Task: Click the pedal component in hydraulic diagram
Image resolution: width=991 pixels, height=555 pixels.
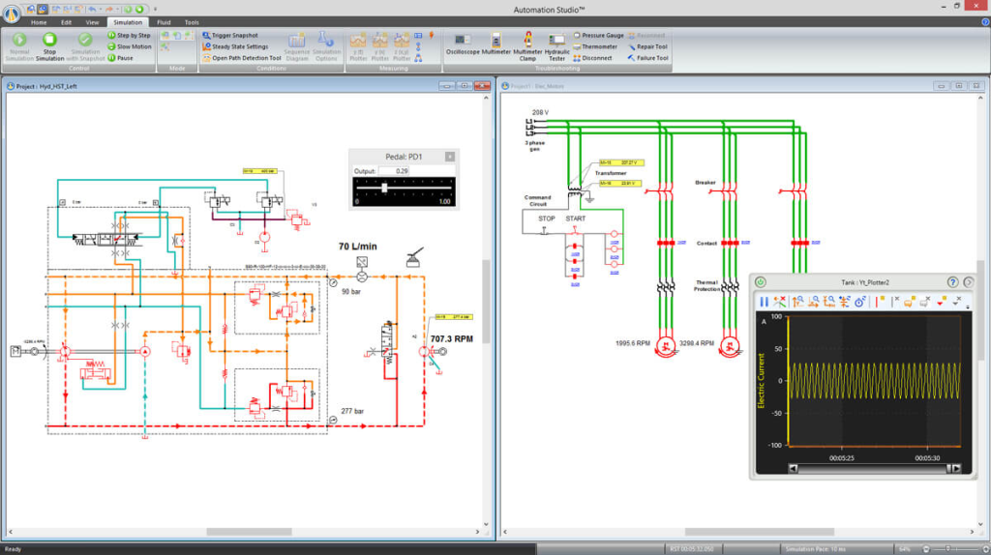Action: pyautogui.click(x=413, y=257)
